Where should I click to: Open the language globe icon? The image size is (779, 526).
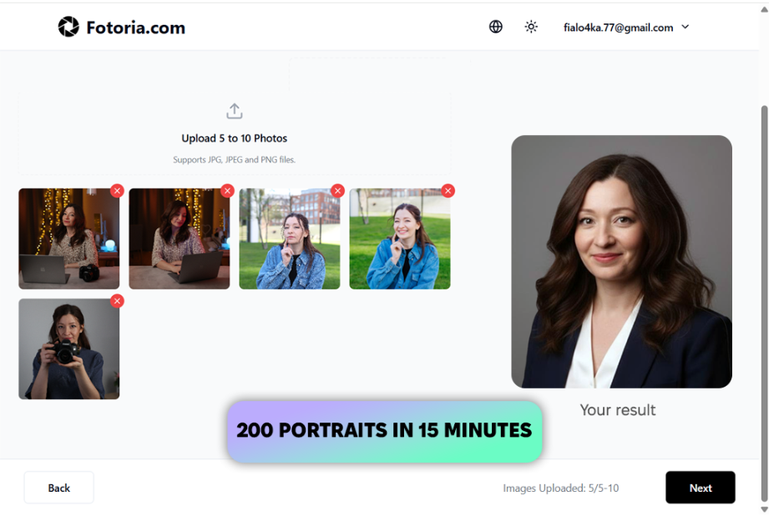click(x=495, y=26)
